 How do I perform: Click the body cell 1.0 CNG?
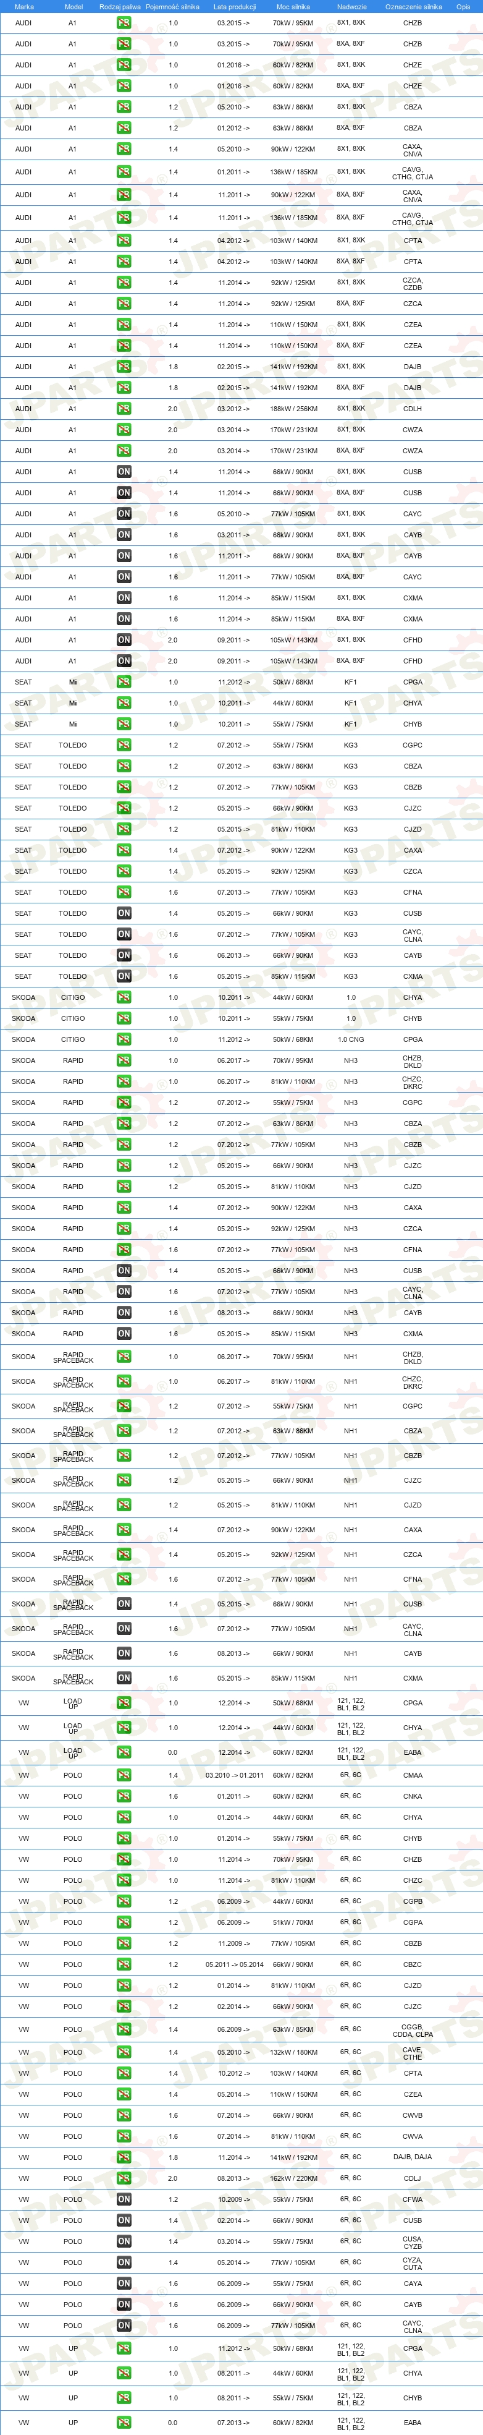[x=351, y=1040]
